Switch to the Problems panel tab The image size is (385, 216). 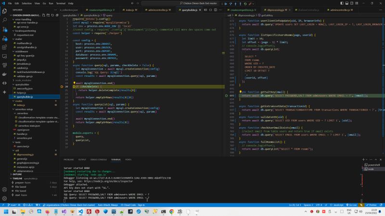69,159
